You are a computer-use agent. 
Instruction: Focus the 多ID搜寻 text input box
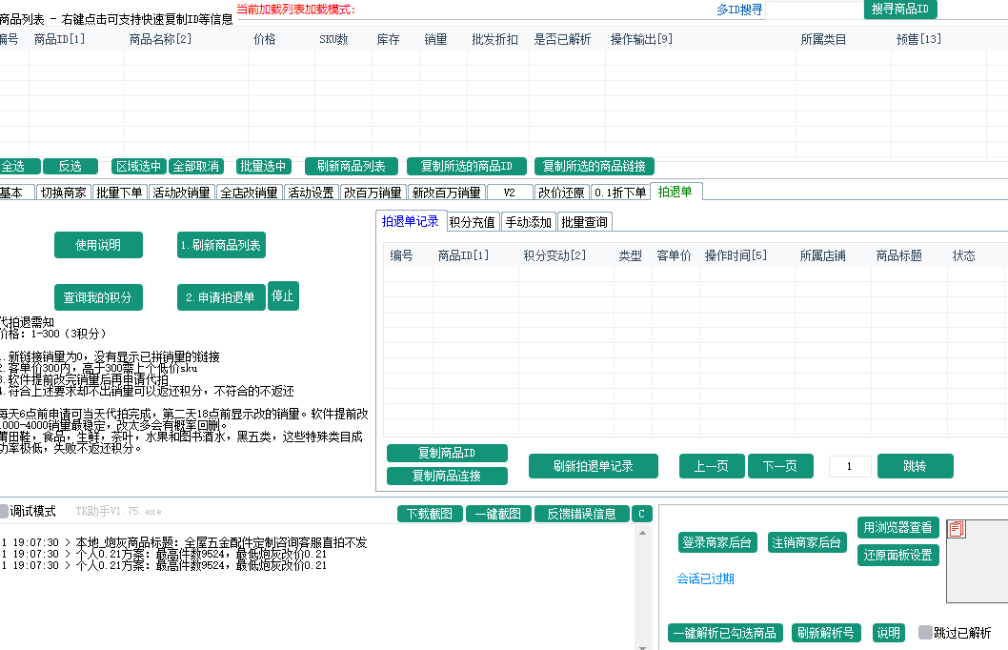pyautogui.click(x=813, y=10)
